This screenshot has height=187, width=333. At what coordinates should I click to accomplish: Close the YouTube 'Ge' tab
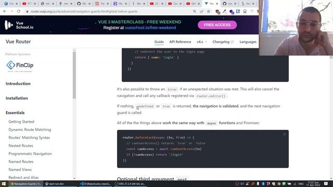(x=199, y=4)
